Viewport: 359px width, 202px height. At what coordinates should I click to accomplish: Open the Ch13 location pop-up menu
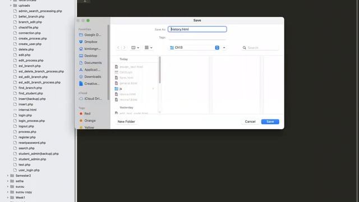pos(195,48)
